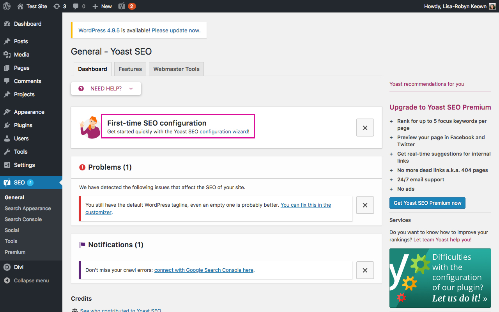Open Settings in the sidebar
The image size is (499, 312).
(x=31, y=165)
